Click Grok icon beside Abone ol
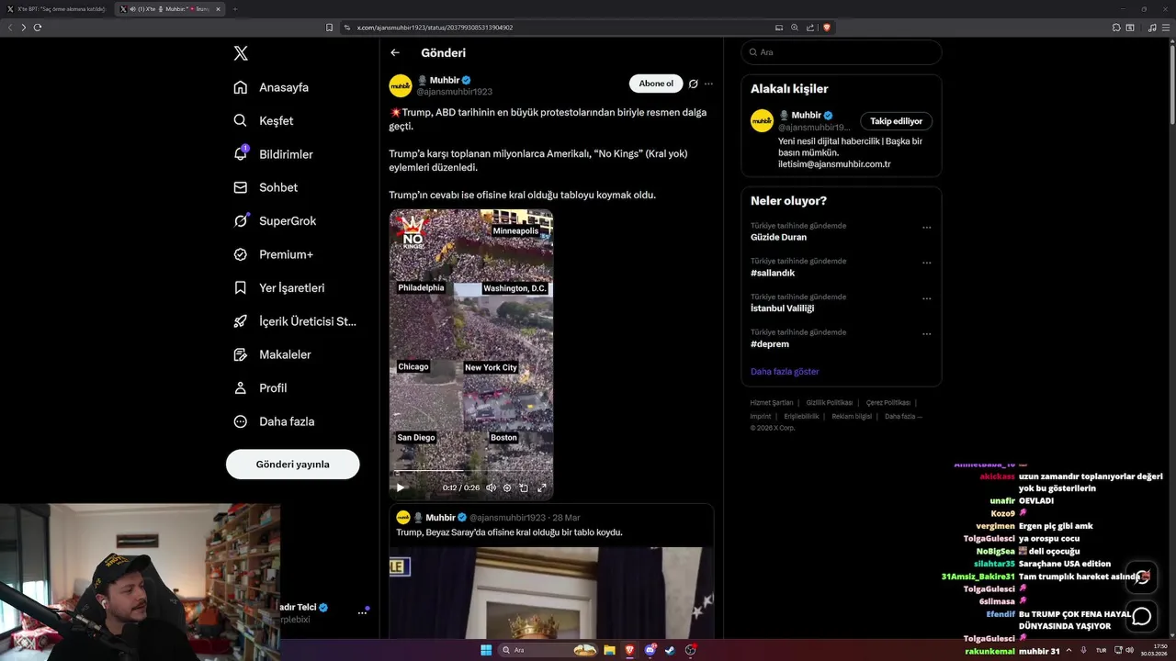Image resolution: width=1176 pixels, height=661 pixels. 694,84
